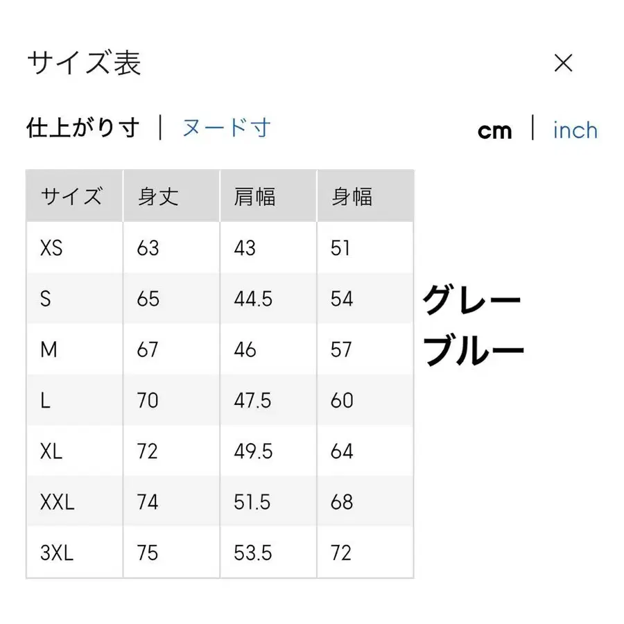
Task: Click the サイズ表 dialog title
Action: pyautogui.click(x=83, y=63)
